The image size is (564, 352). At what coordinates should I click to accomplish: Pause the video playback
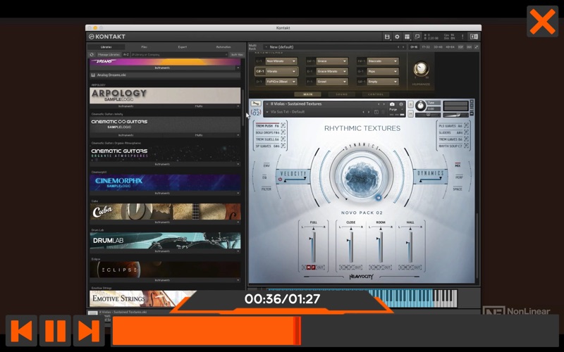click(x=55, y=331)
